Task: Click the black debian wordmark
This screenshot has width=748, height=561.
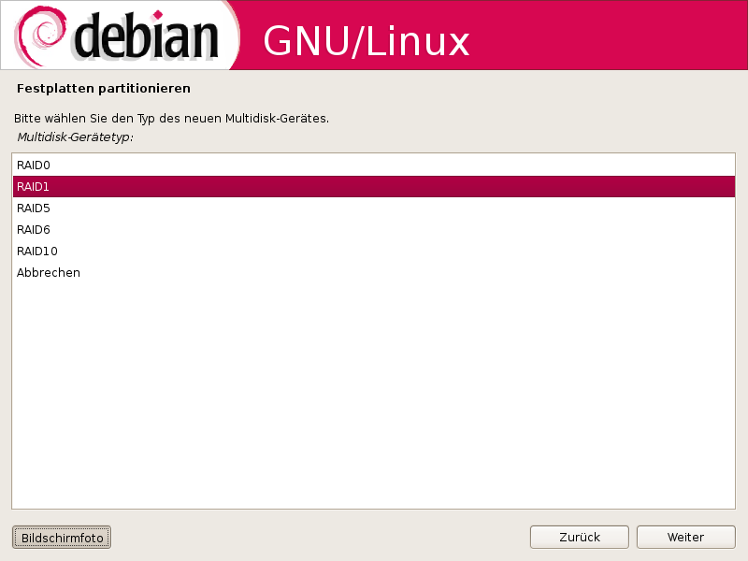Action: [x=146, y=36]
